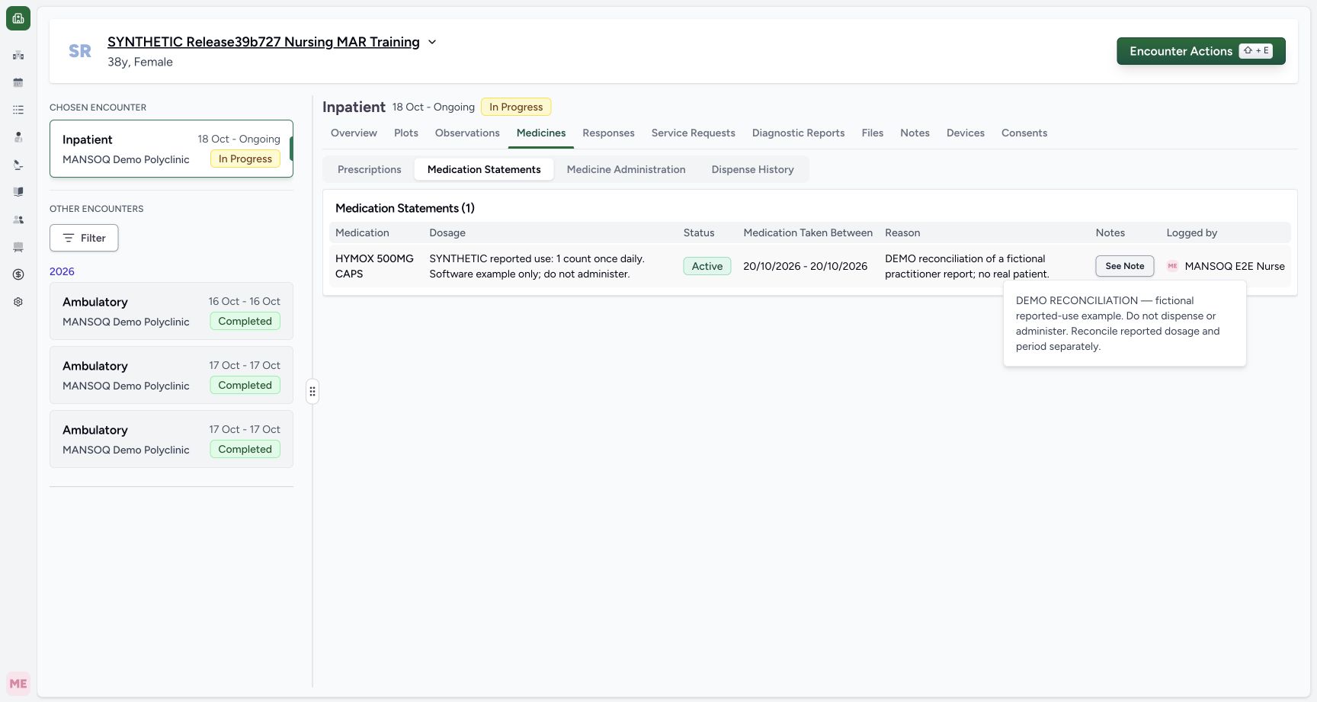
Task: Click the See Note button
Action: (x=1125, y=266)
